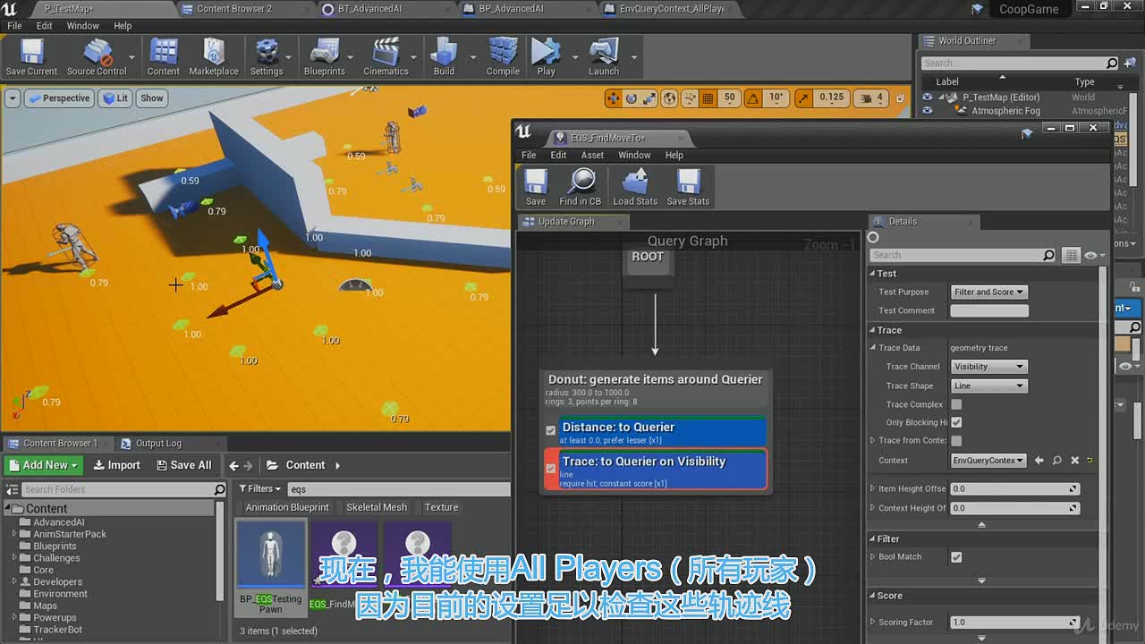Click the Compile toolbar button
The image size is (1145, 644).
coord(503,57)
